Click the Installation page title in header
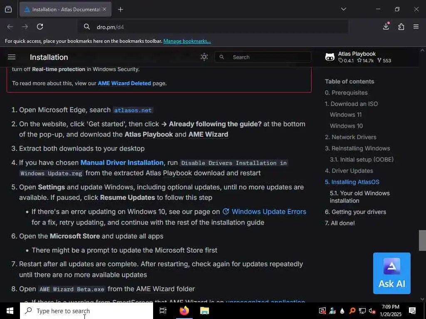This screenshot has width=426, height=319. (x=49, y=57)
